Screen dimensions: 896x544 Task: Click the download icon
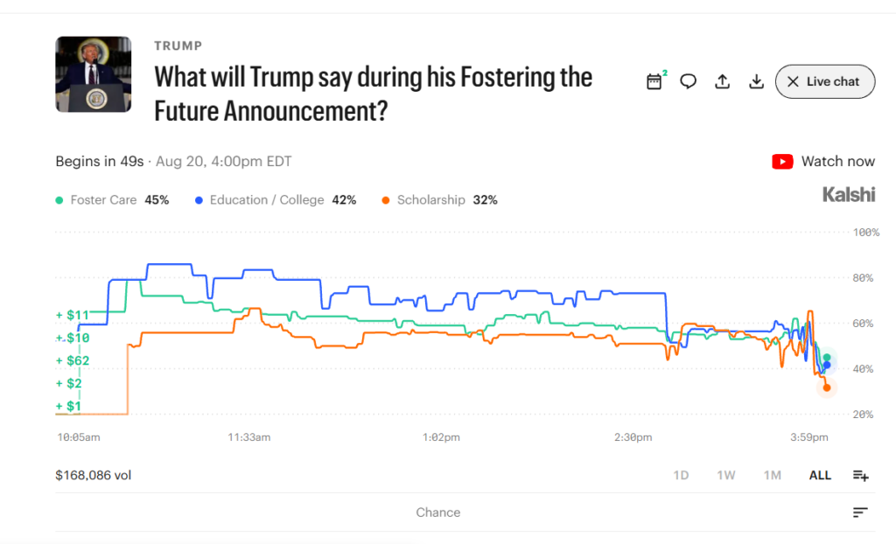[x=756, y=81]
